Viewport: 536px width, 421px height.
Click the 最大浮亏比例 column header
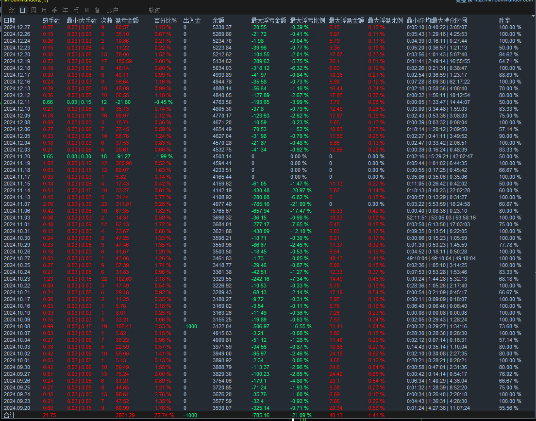point(308,20)
